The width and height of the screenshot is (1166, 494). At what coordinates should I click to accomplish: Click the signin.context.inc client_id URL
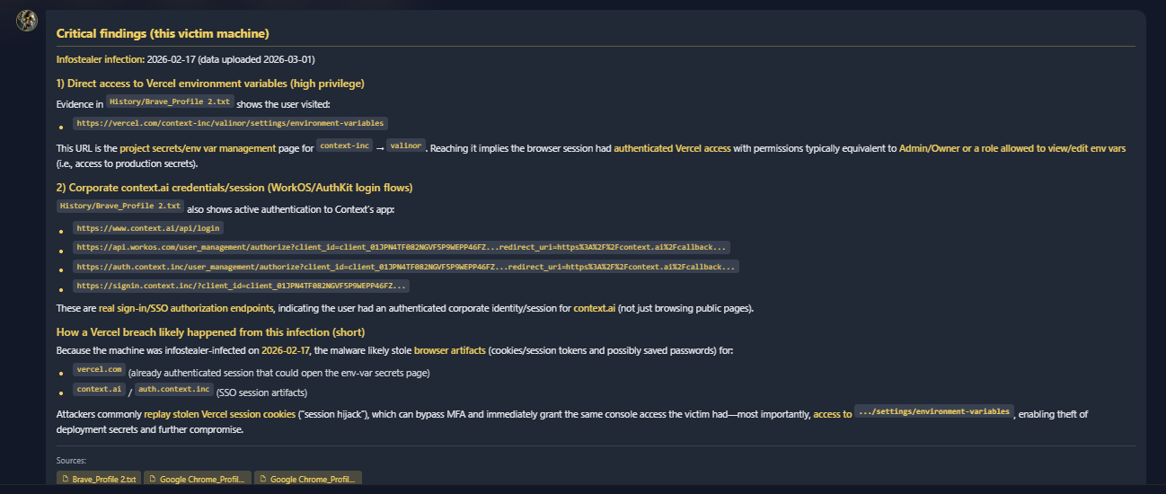click(241, 287)
